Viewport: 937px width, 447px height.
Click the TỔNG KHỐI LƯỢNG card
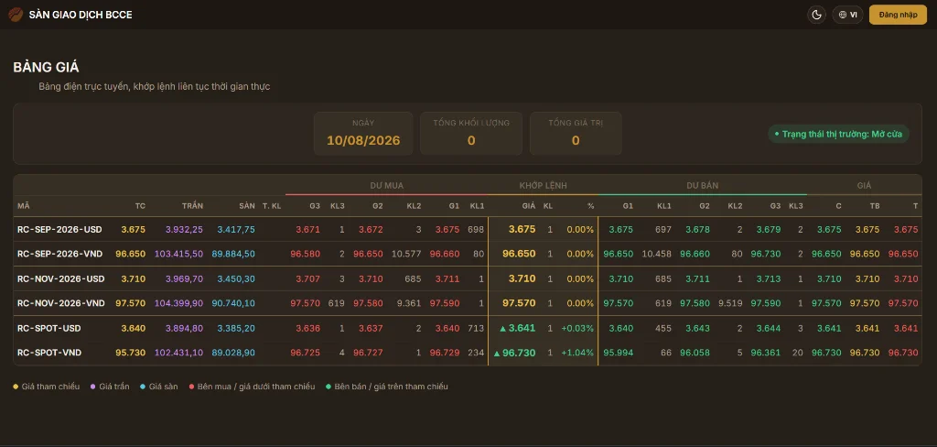(471, 134)
